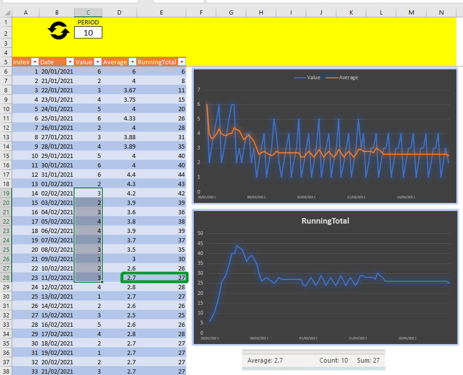463x375 pixels.
Task: Open the Value column filter dropdown
Action: pos(97,61)
